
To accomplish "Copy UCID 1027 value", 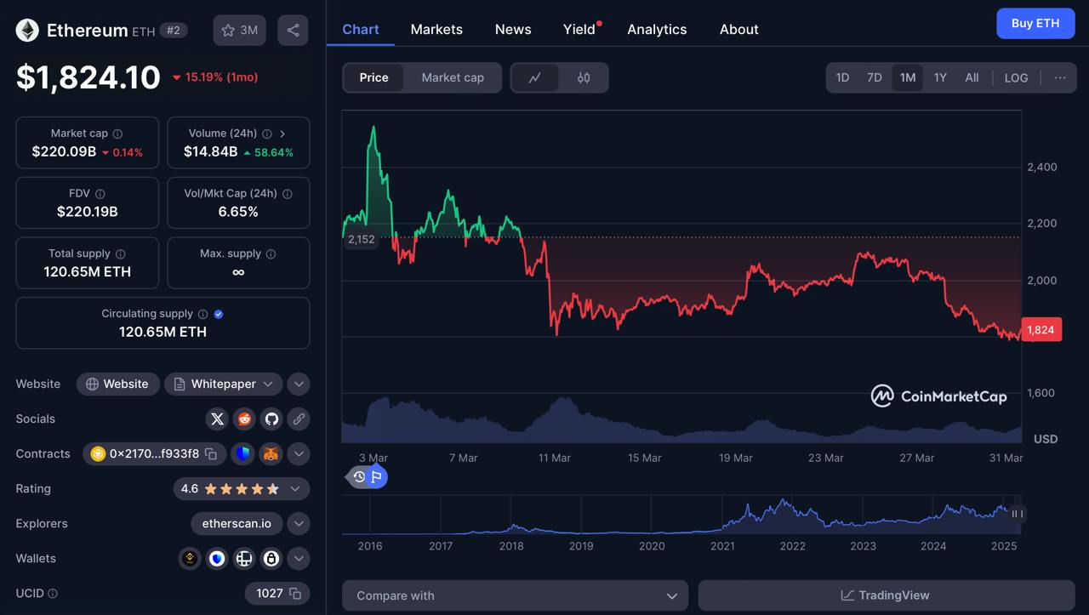I will coord(295,594).
